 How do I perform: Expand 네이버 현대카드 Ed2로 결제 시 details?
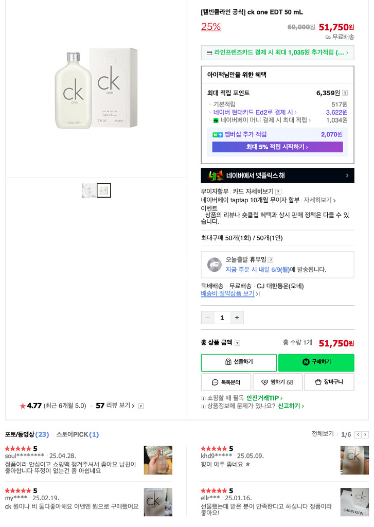pos(255,112)
